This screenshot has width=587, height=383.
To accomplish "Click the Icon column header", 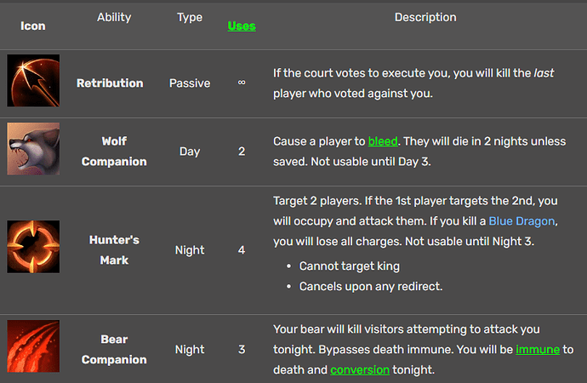I will tap(33, 26).
